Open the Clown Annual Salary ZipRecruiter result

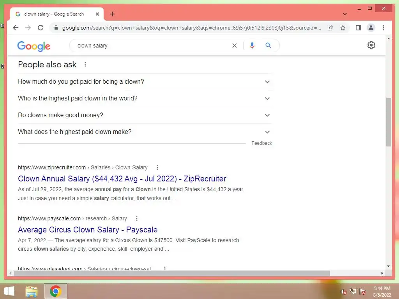point(122,179)
